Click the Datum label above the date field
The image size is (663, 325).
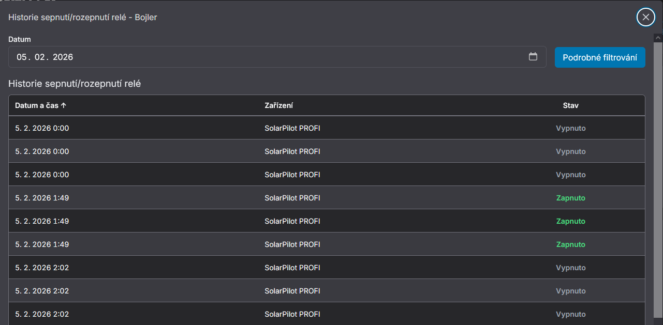[x=20, y=39]
